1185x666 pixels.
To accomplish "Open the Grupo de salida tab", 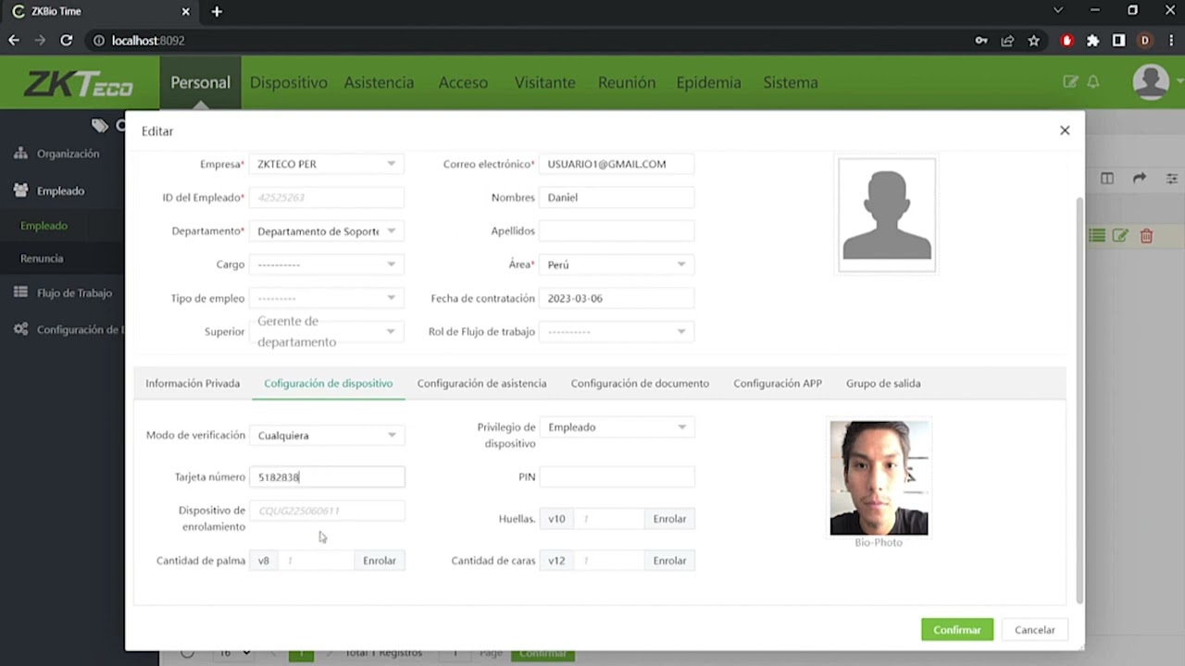I will [883, 383].
